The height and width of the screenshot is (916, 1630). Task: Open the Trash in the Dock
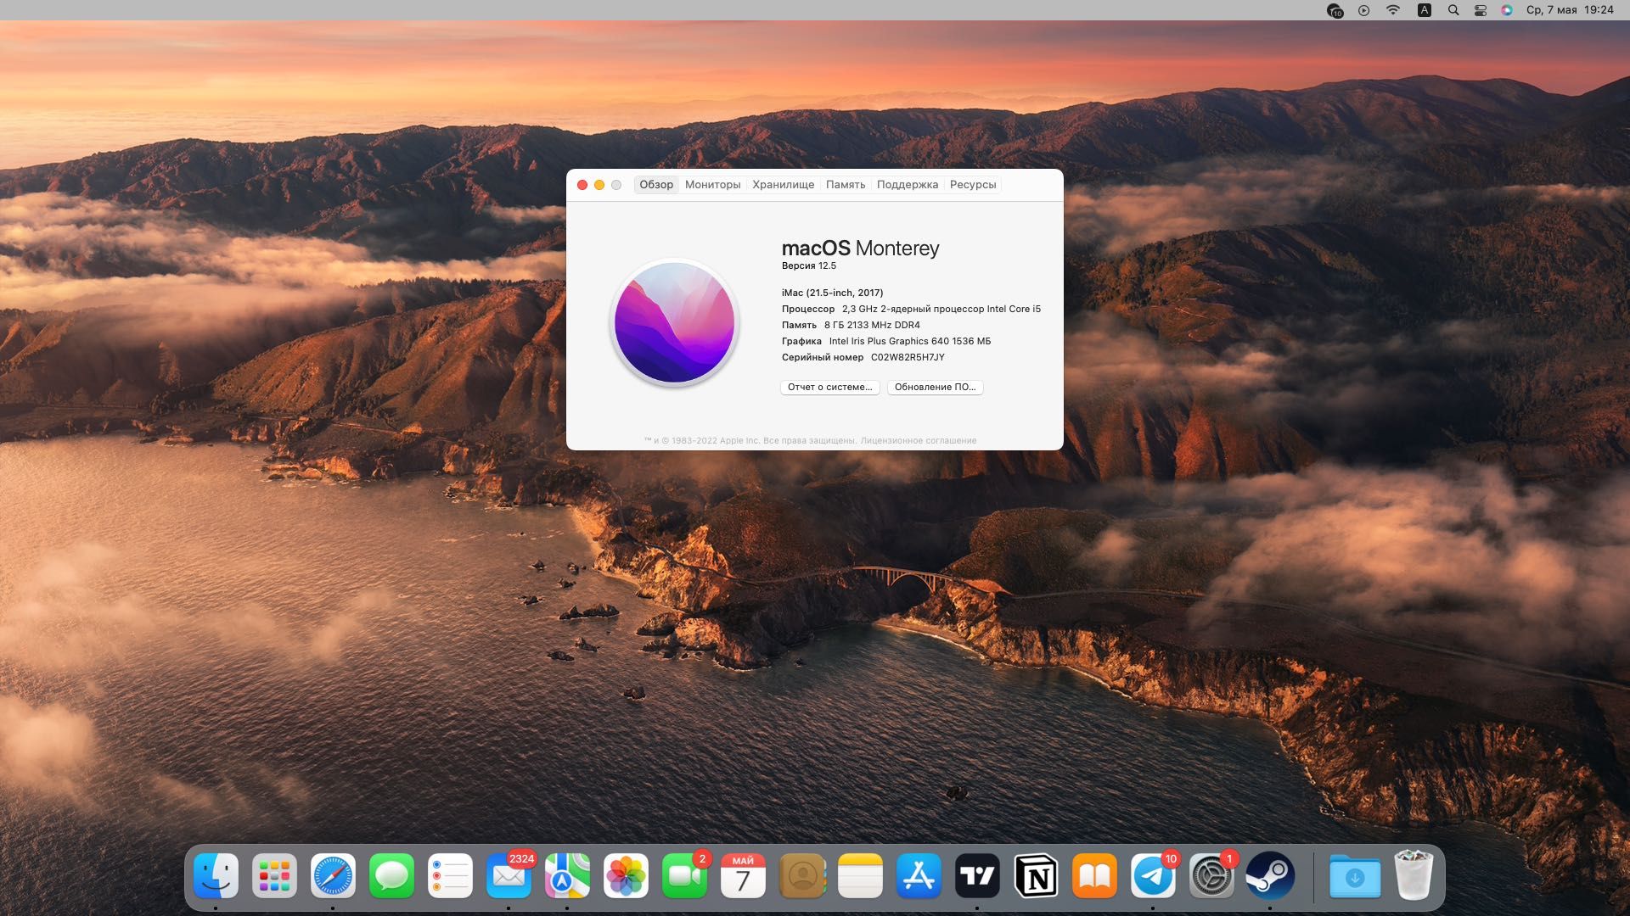click(1414, 876)
